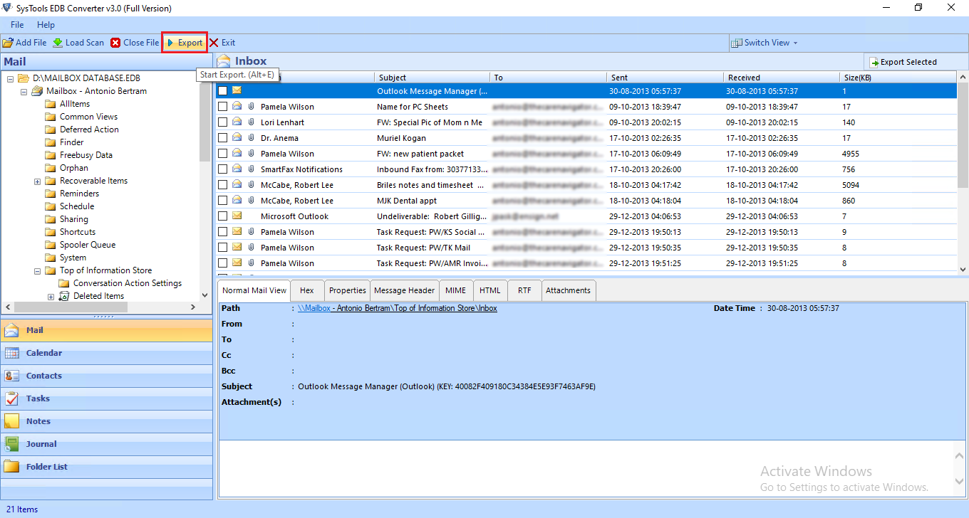Open the File menu
The width and height of the screenshot is (969, 518).
17,25
